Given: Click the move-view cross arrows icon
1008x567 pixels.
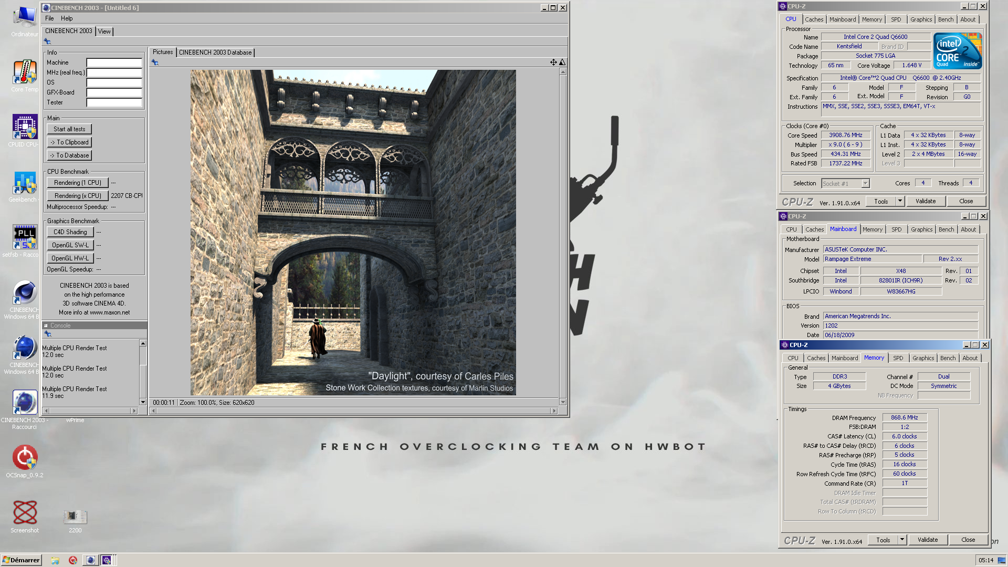Looking at the screenshot, I should [x=553, y=62].
